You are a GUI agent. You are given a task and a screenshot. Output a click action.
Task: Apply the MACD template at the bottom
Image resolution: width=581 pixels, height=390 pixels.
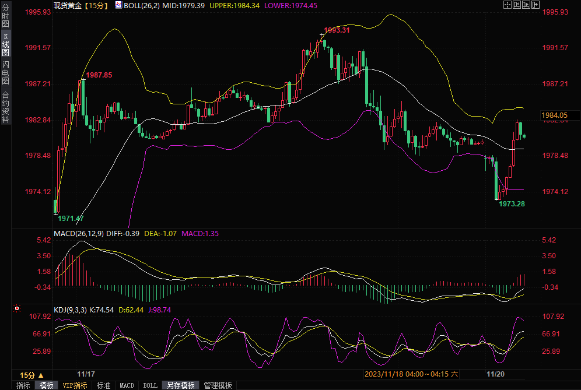coord(127,385)
